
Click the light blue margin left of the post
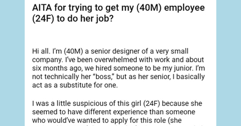click(x=12, y=63)
